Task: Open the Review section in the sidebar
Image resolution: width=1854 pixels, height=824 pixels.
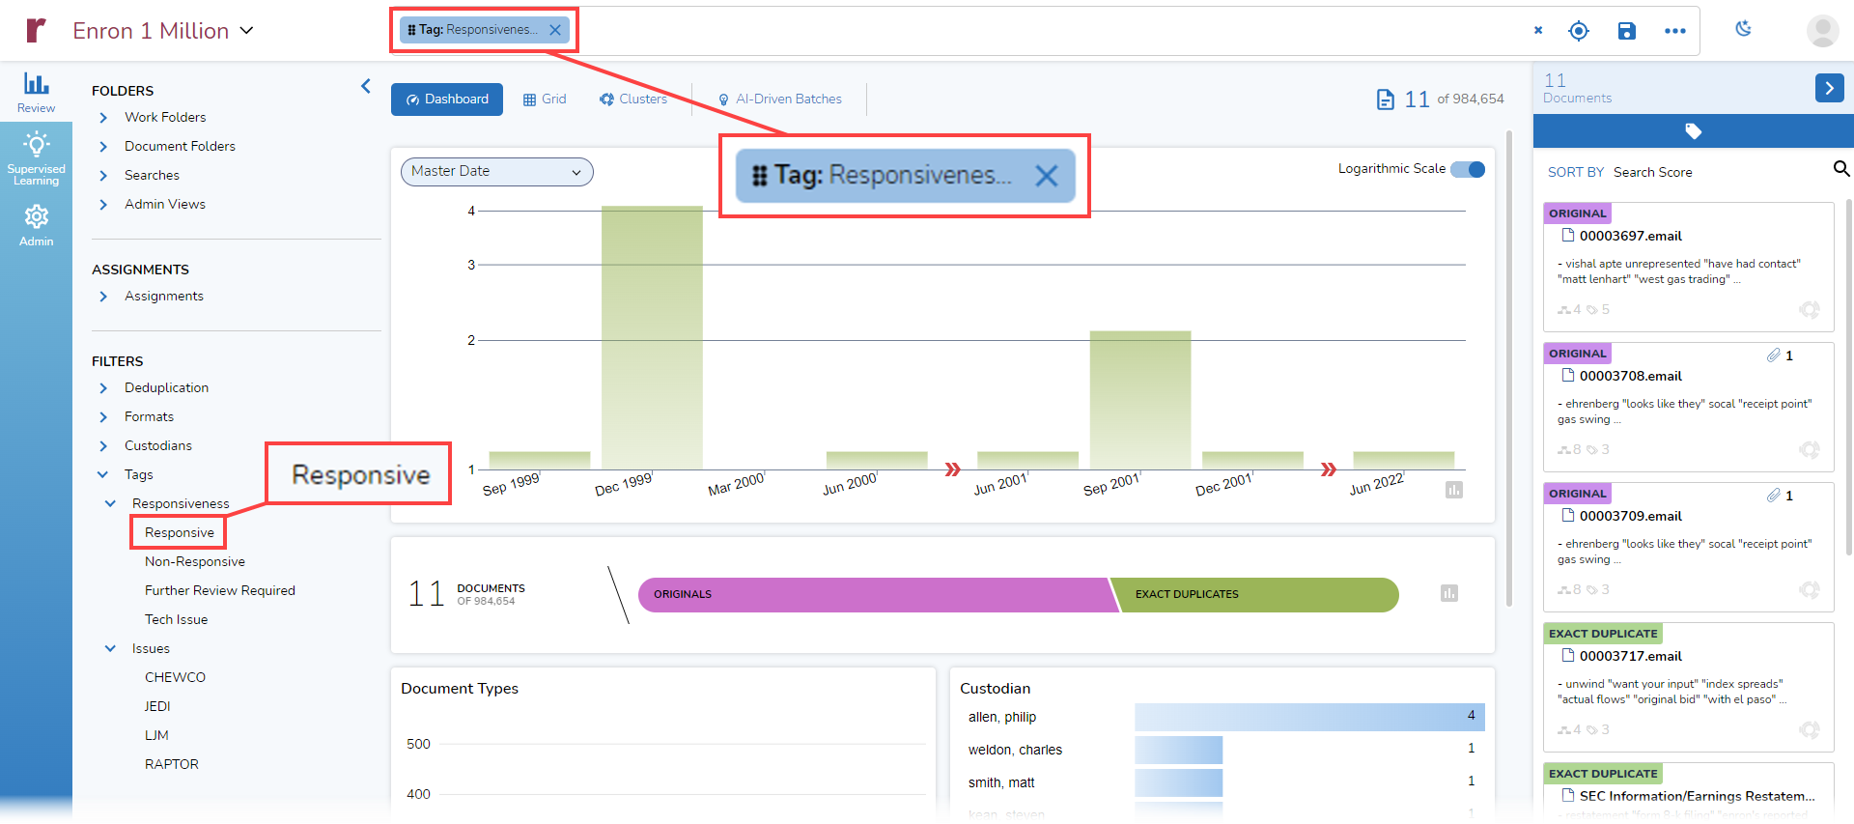Action: click(36, 93)
